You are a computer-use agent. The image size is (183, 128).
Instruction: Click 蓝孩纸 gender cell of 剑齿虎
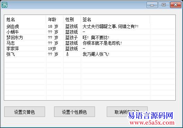pos(71,26)
